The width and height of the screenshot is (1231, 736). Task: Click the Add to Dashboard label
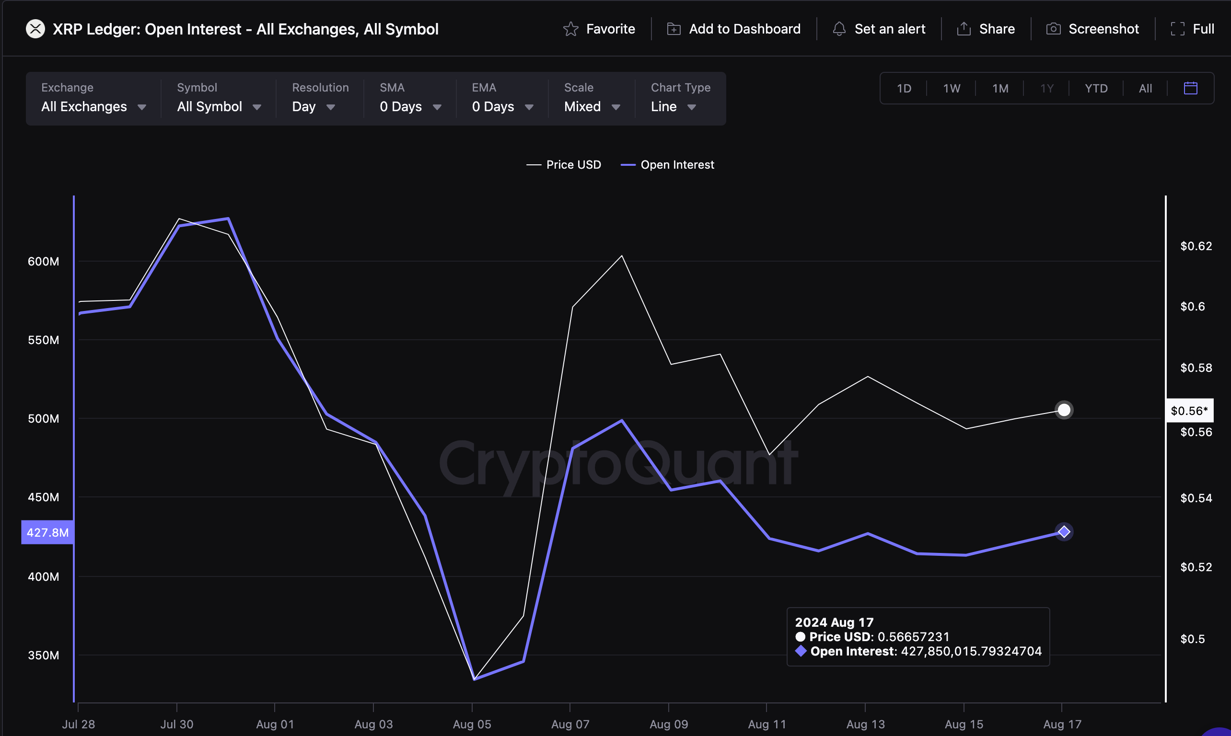(744, 29)
